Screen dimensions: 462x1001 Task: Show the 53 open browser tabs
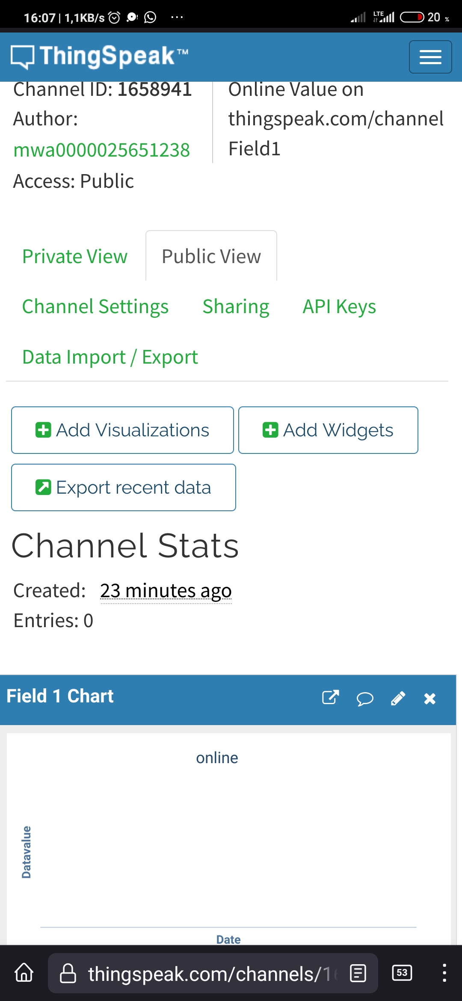click(x=402, y=973)
